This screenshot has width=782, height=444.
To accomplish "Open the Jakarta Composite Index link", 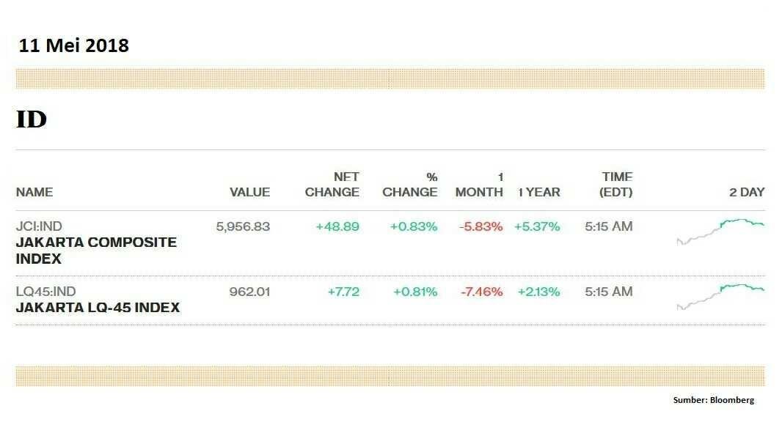I will [96, 250].
